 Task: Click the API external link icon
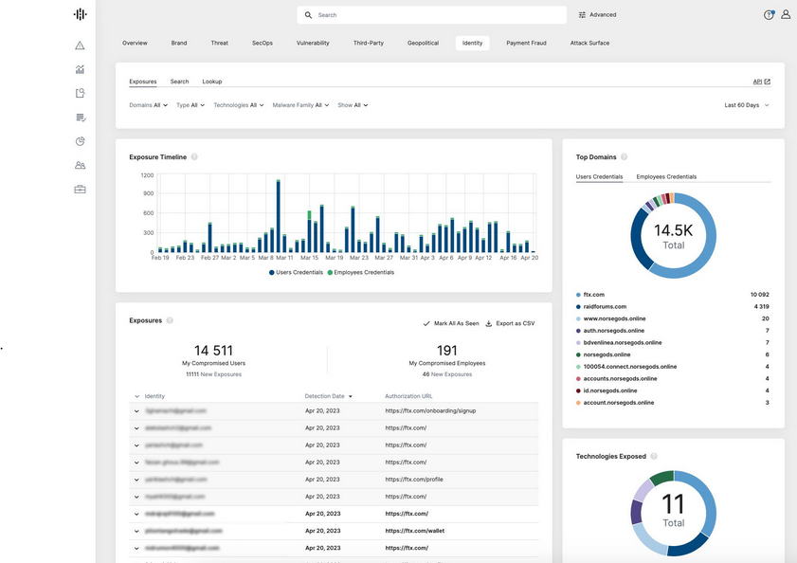coord(767,82)
